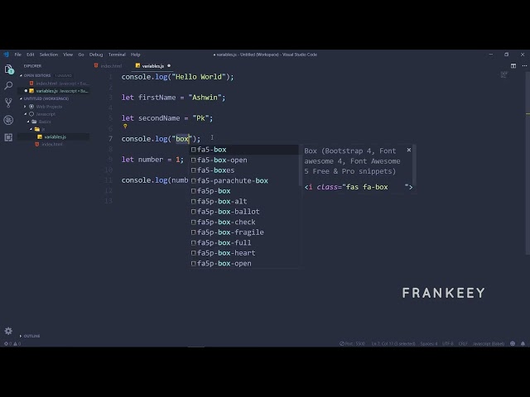This screenshot has height=397, width=530.
Task: Open the File menu
Action: [18, 55]
